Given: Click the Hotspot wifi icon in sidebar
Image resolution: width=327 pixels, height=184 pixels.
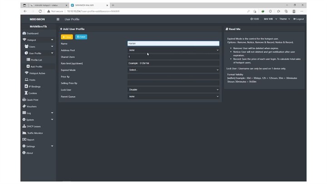Looking at the screenshot, I should pyautogui.click(x=24, y=40).
